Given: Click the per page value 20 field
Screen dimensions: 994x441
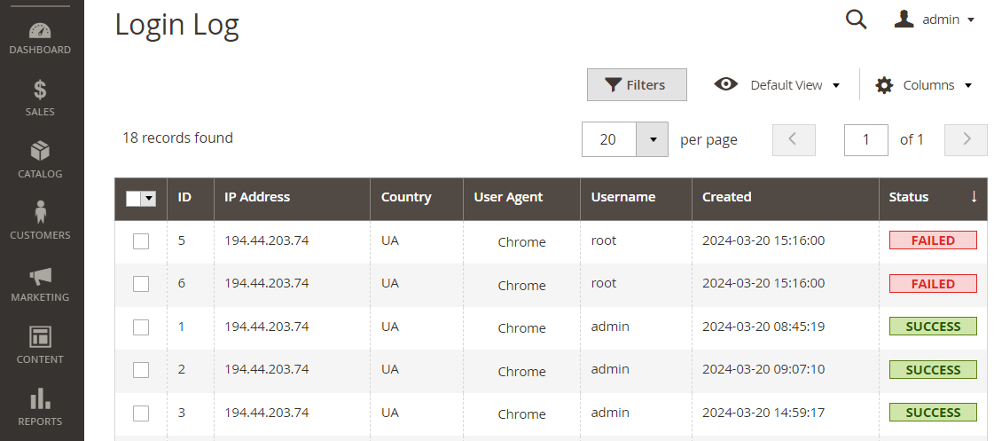Looking at the screenshot, I should pos(608,139).
